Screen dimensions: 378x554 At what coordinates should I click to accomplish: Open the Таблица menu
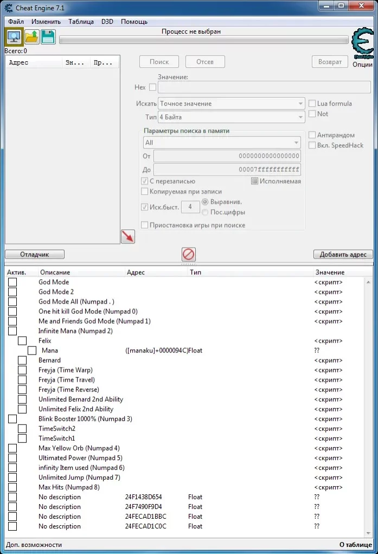pyautogui.click(x=81, y=22)
